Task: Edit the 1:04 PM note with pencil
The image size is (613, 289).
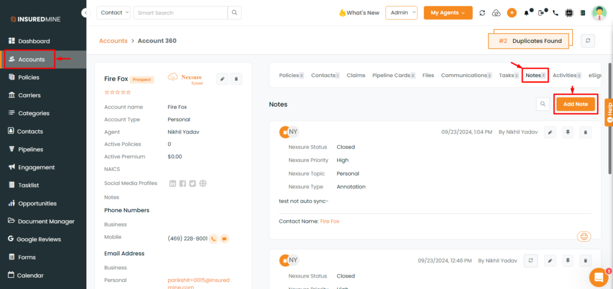Action: (550, 132)
